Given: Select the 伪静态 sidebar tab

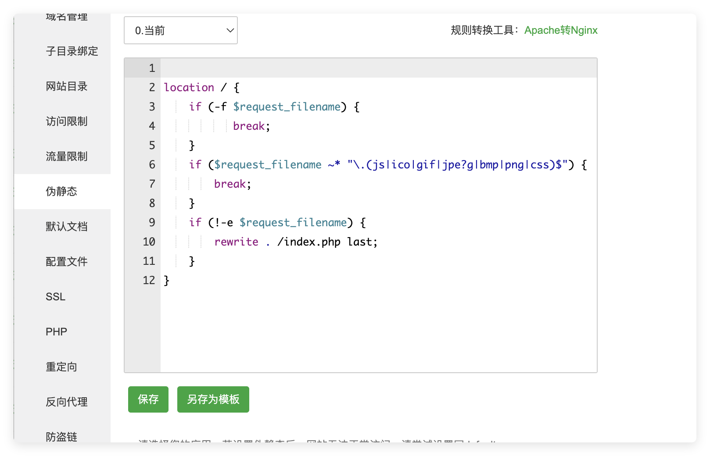Looking at the screenshot, I should click(x=62, y=192).
